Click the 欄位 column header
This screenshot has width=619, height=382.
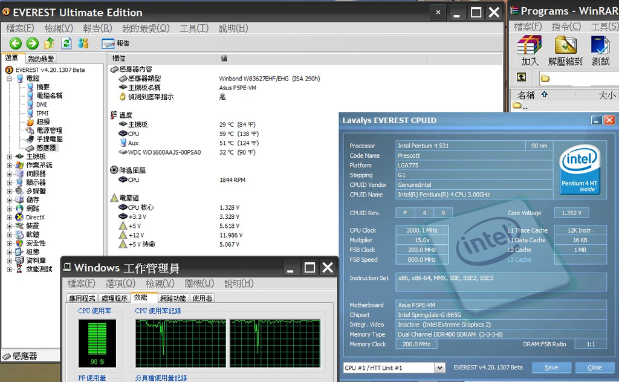coord(162,59)
